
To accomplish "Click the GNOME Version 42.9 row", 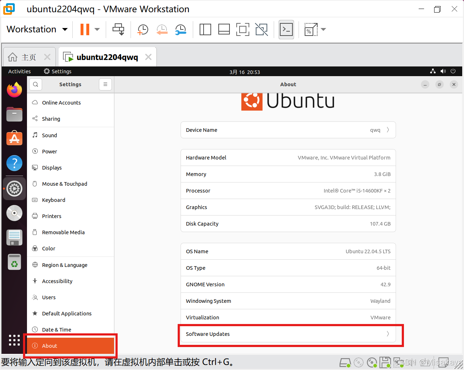I will pyautogui.click(x=288, y=285).
